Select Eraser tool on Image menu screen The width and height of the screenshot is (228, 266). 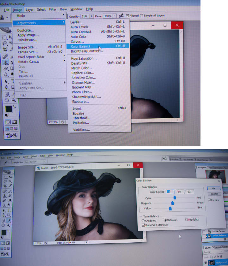(x=6, y=68)
